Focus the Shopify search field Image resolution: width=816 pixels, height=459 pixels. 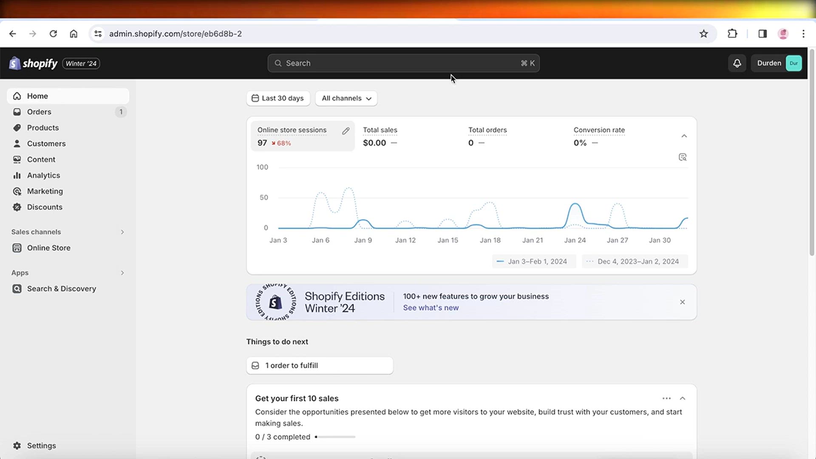point(403,63)
